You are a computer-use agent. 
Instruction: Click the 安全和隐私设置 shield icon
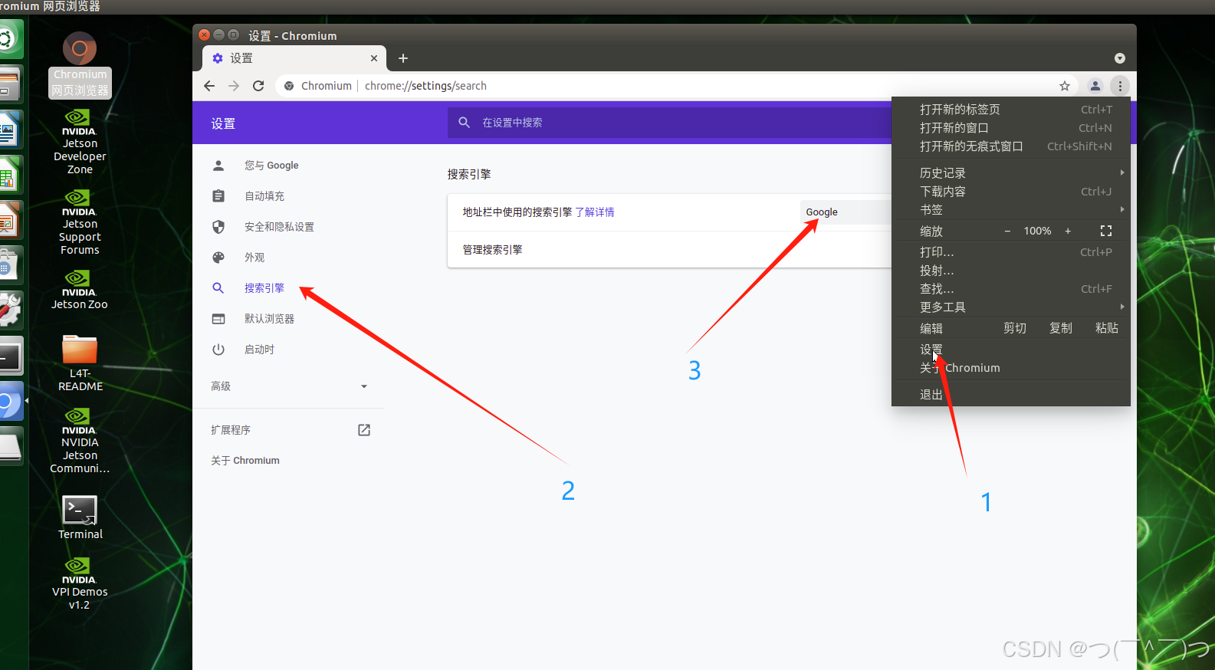pos(218,227)
